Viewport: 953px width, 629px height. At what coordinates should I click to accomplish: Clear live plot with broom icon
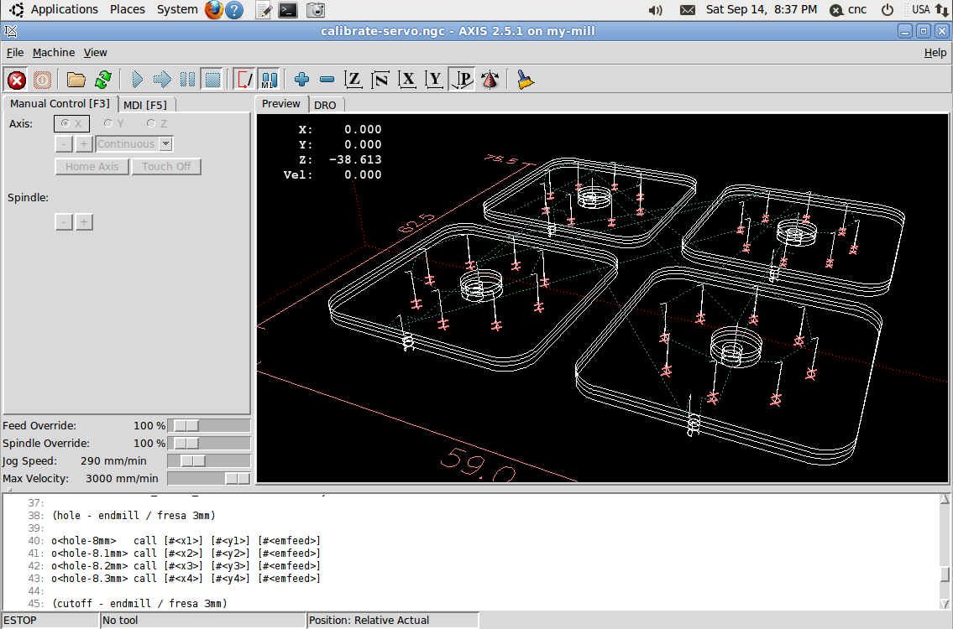[526, 80]
